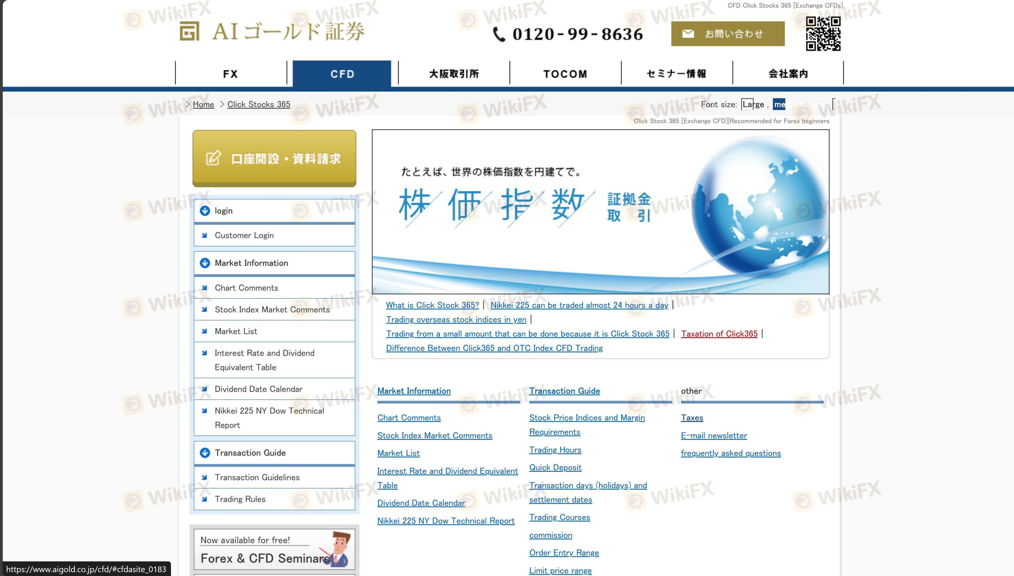1014x576 pixels.
Task: Open the 大阪取引所 navigation tab
Action: [454, 74]
